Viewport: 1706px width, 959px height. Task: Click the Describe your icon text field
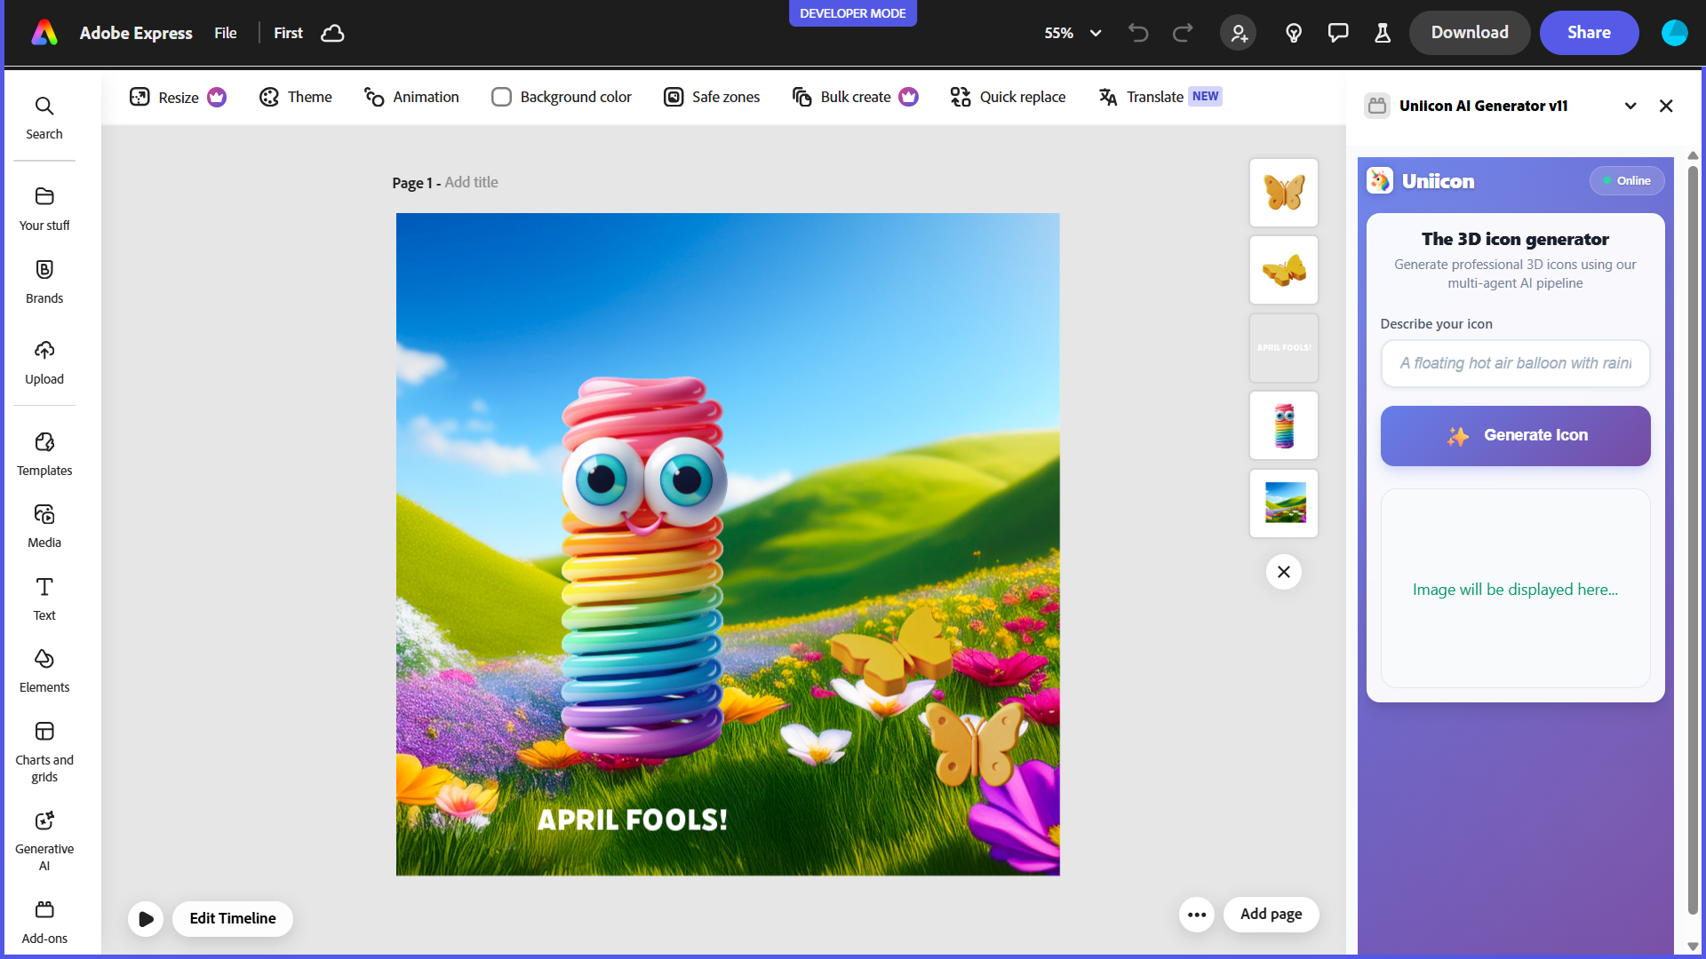coord(1515,363)
